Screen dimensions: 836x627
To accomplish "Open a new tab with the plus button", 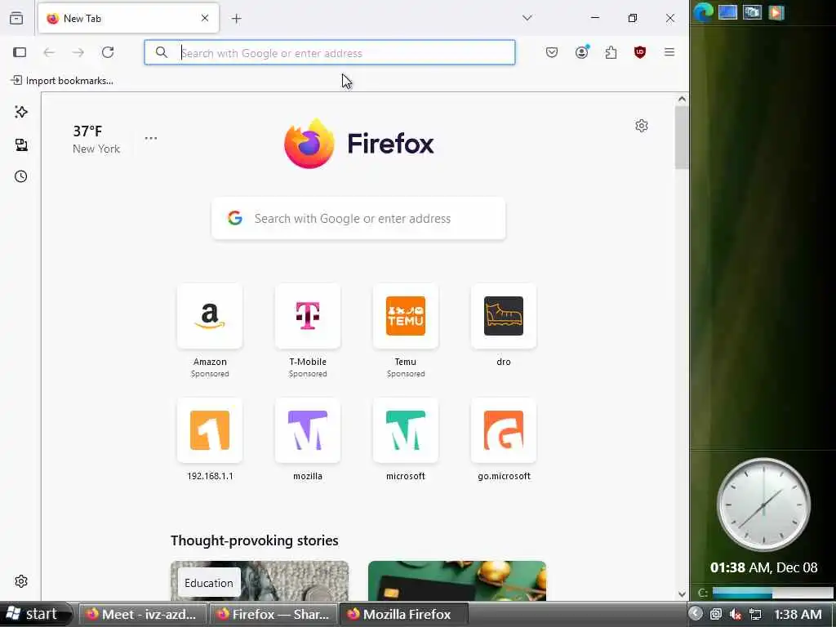I will click(236, 19).
